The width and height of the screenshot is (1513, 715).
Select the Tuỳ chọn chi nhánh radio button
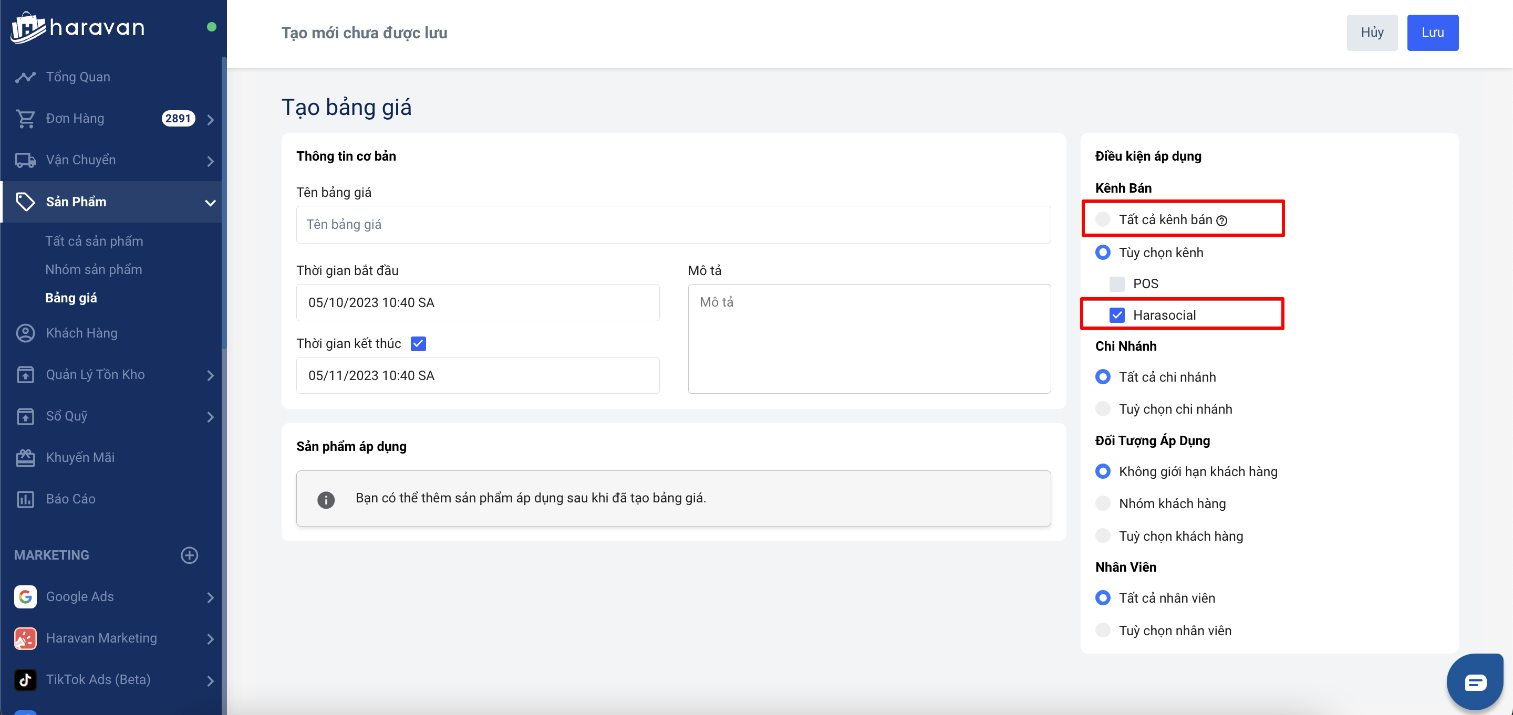[1103, 408]
